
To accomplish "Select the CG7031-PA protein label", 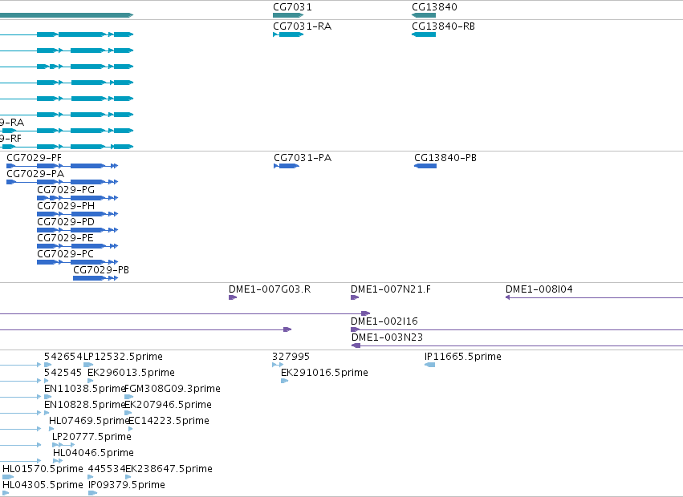I will (x=303, y=158).
